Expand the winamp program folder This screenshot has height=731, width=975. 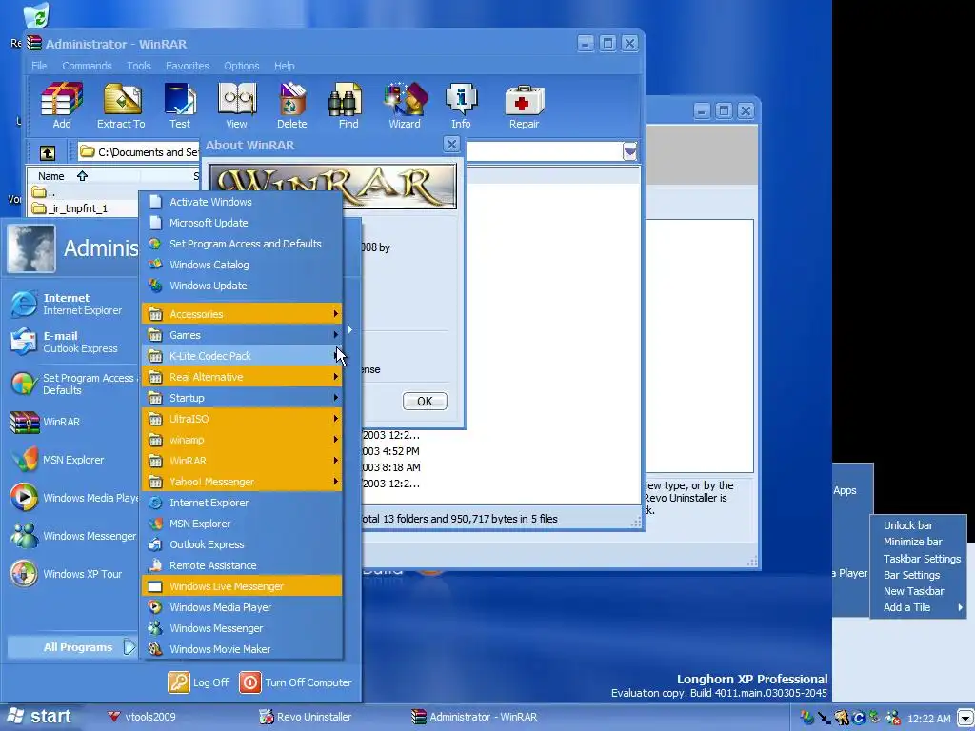click(x=243, y=440)
